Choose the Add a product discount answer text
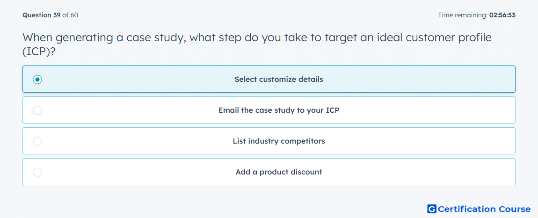This screenshot has width=538, height=218. [x=279, y=172]
